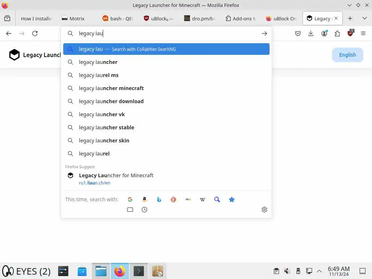Image resolution: width=372 pixels, height=279 pixels.
Task: Open the uBlock Origin toolbar icon
Action: click(x=350, y=33)
